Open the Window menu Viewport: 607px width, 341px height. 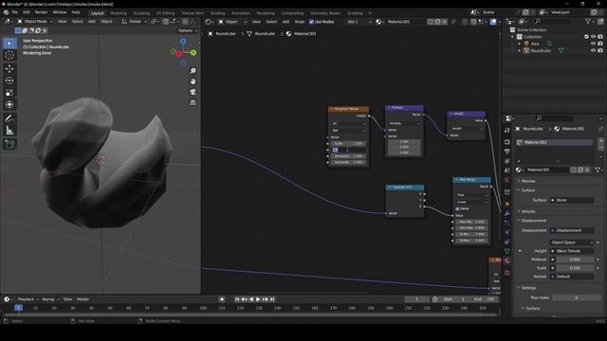tap(60, 12)
